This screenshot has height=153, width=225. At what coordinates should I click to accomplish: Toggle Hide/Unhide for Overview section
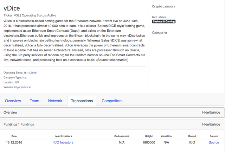click(x=211, y=113)
